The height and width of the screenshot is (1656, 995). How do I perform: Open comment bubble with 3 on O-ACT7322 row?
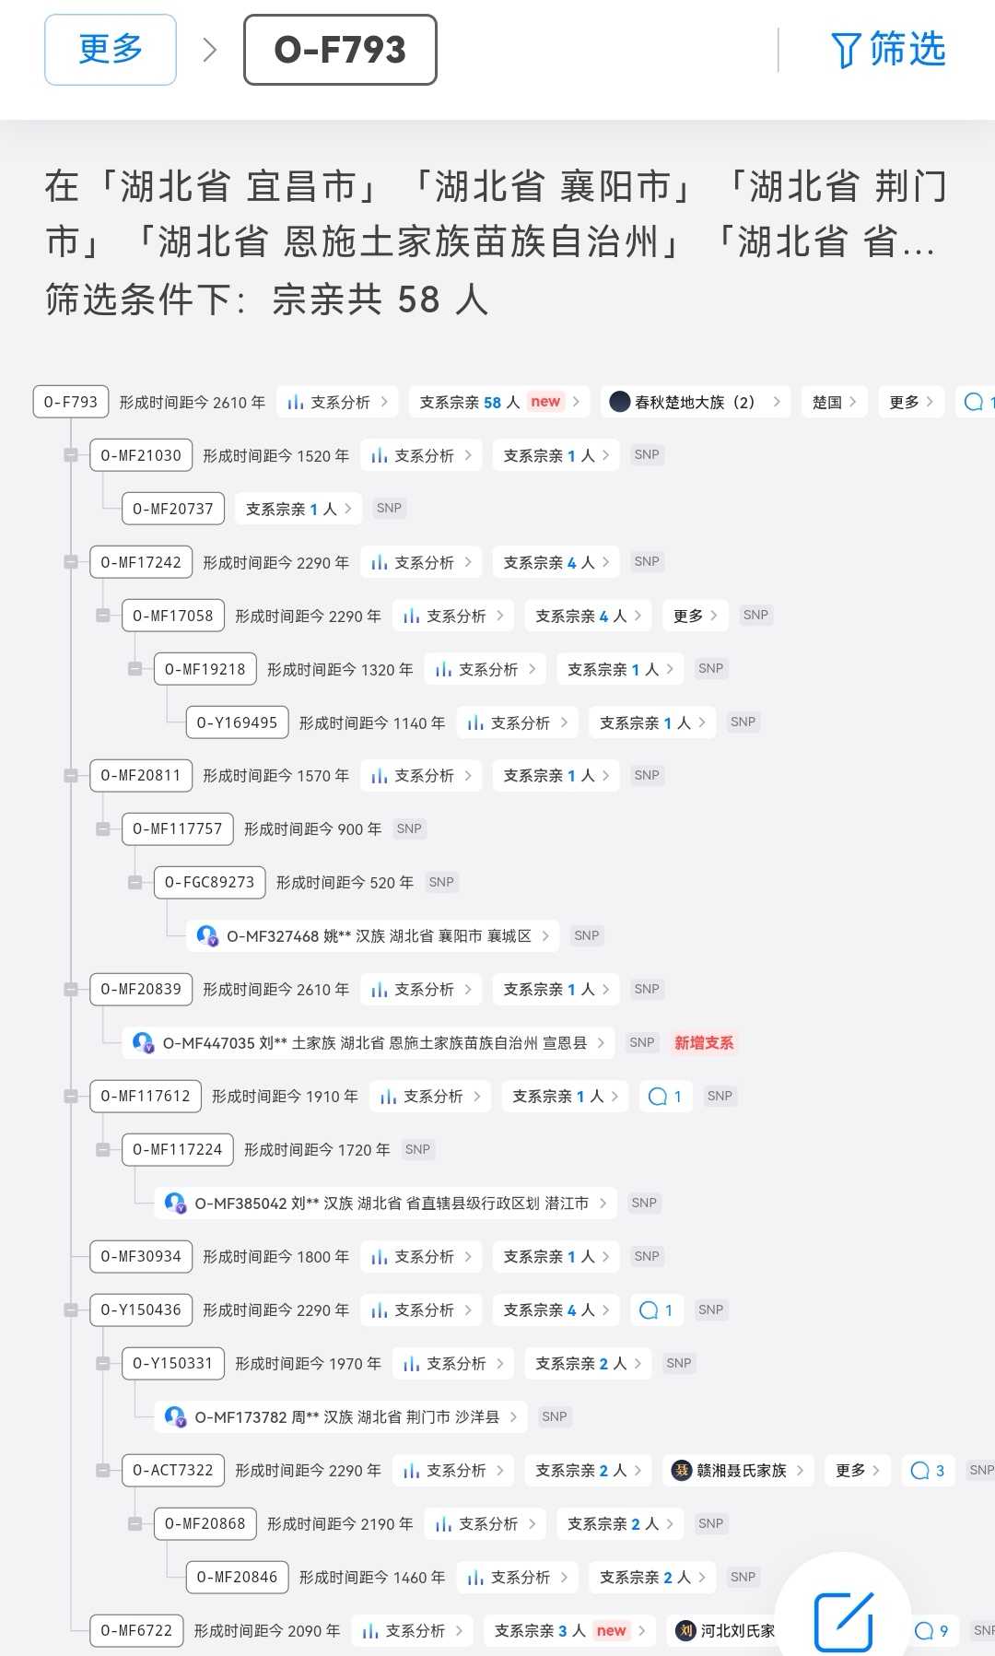(927, 1471)
